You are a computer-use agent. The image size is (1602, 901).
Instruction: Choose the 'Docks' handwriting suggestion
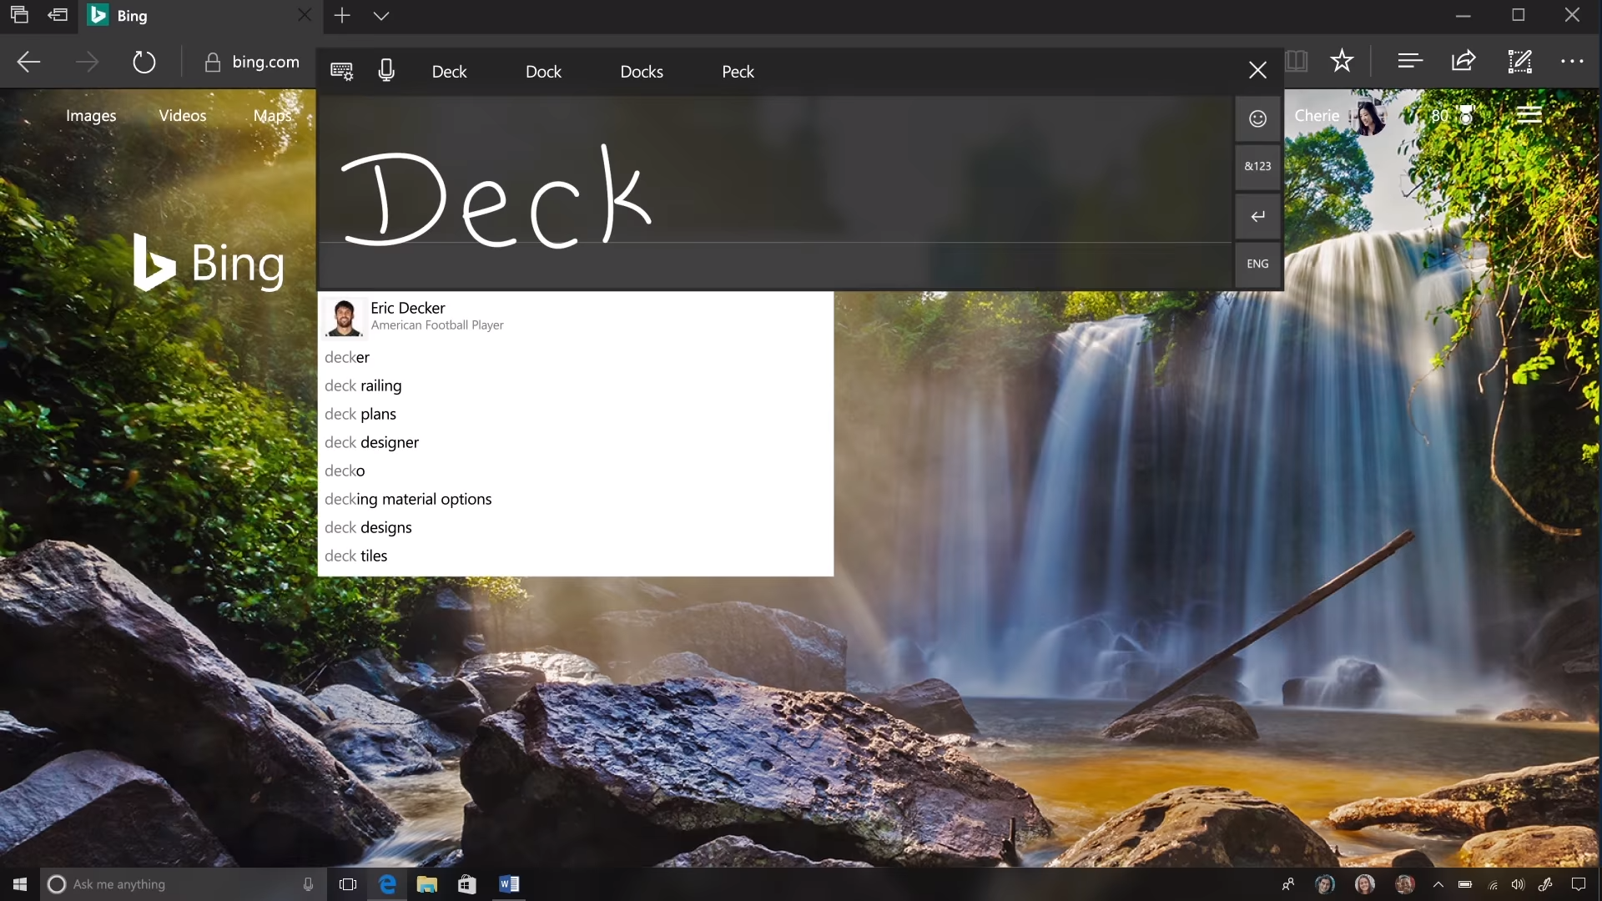[x=642, y=72]
